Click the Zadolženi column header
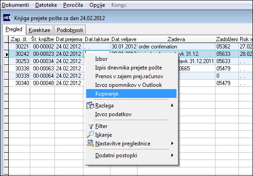The image size is (253, 176). pos(227,39)
